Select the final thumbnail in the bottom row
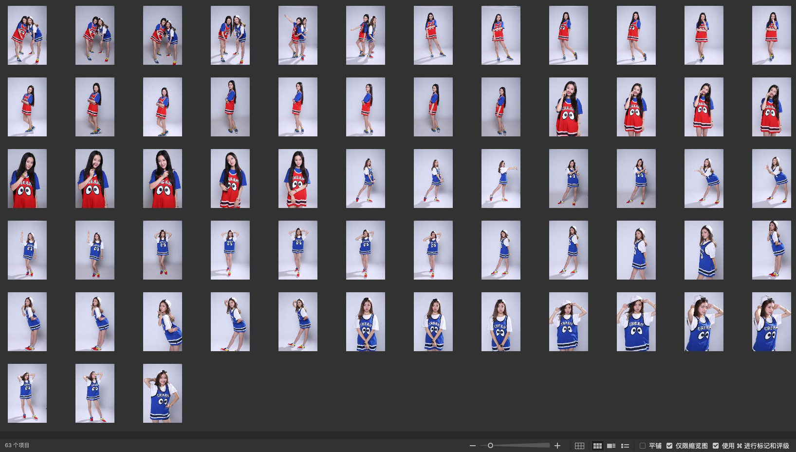Screen dimensions: 796x452 pyautogui.click(x=163, y=393)
